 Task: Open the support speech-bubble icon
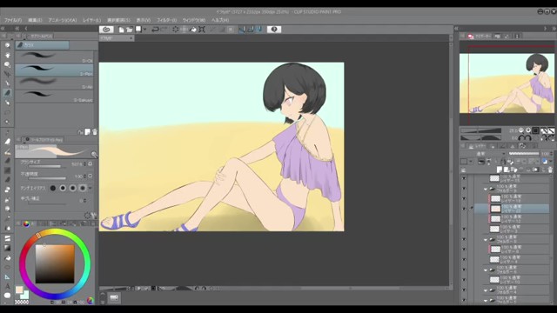tap(274, 30)
